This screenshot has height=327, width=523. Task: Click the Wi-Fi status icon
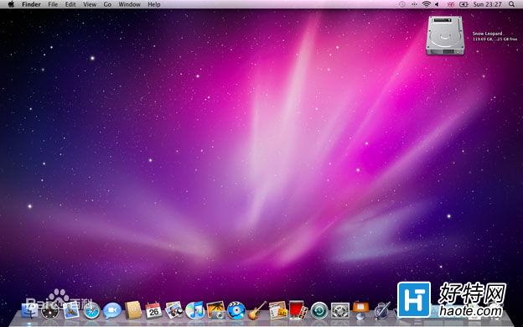coord(426,4)
